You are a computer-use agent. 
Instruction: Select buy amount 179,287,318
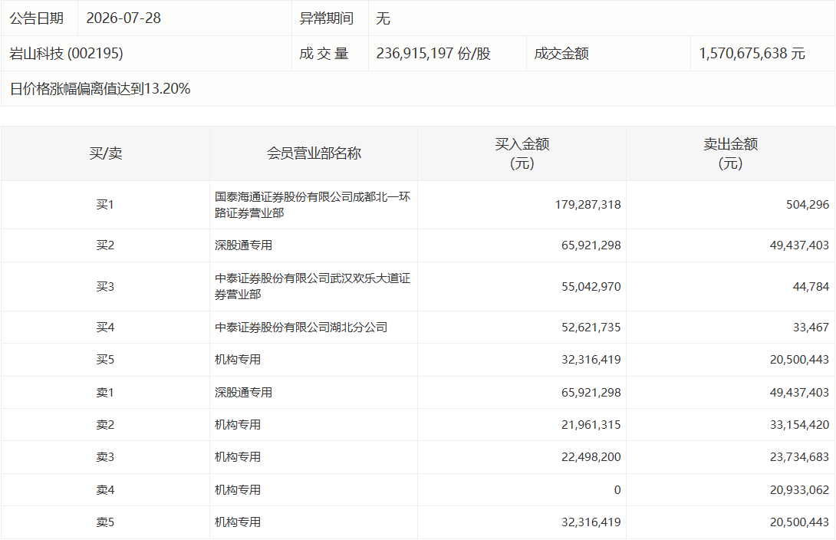pos(588,205)
